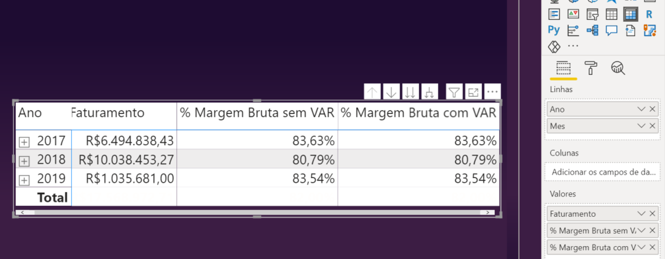
Task: Select the Table visual icon
Action: [x=612, y=14]
